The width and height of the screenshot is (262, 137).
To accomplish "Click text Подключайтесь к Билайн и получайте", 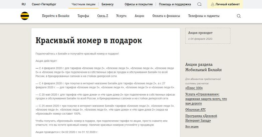I will coord(77,54).
